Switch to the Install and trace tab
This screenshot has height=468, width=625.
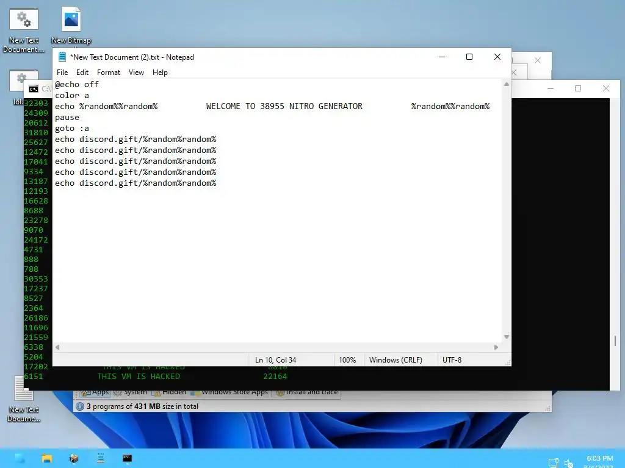(x=307, y=393)
